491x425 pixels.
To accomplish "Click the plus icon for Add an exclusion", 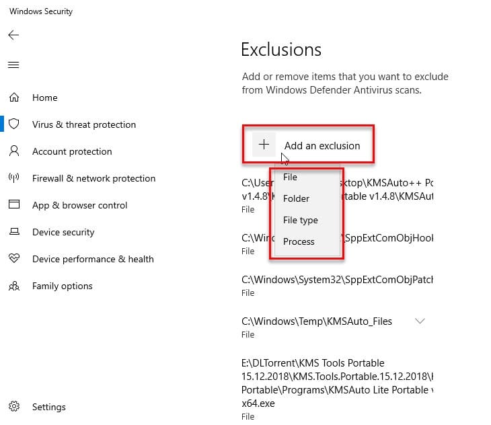I will [x=264, y=145].
